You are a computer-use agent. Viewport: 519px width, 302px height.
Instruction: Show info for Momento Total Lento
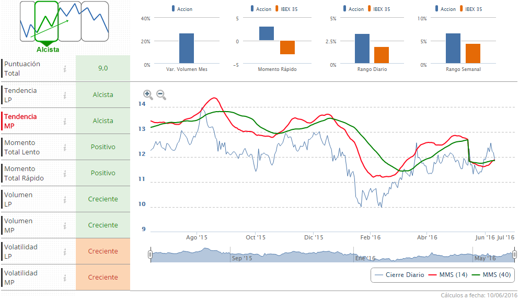[65, 148]
